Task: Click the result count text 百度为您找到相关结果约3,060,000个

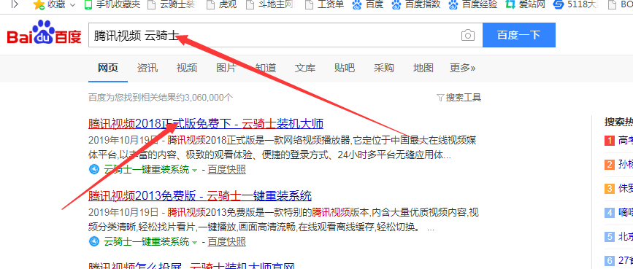Action: 161,98
